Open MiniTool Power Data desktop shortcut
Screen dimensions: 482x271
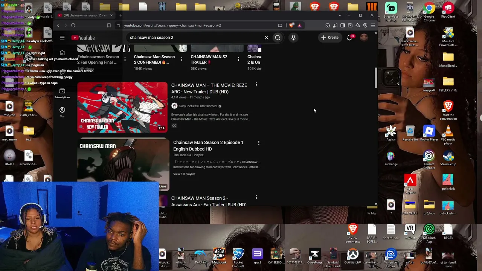pyautogui.click(x=448, y=37)
